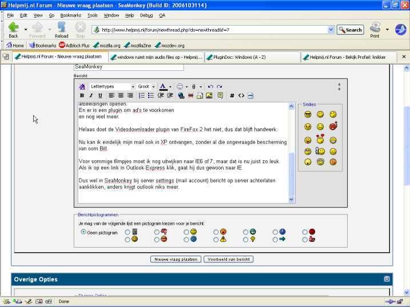This screenshot has height=307, width=410.
Task: Open the View menu
Action: [x=38, y=15]
